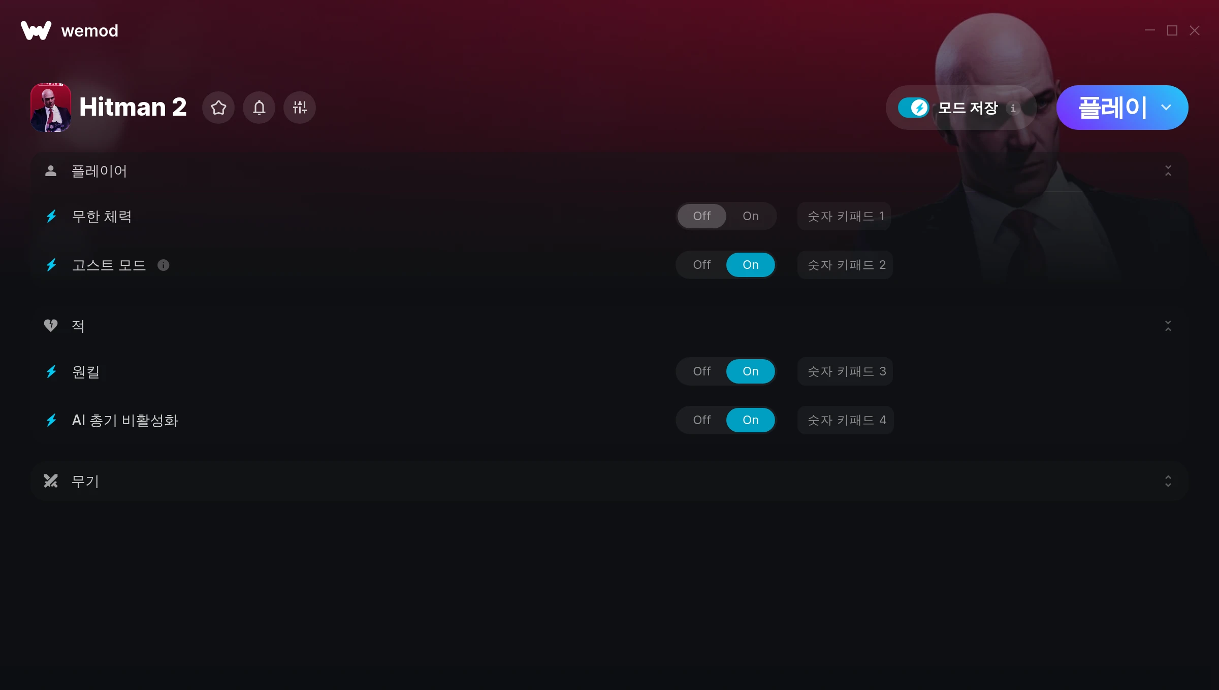The width and height of the screenshot is (1219, 690).
Task: Turn On 무한 체력 cheat
Action: pyautogui.click(x=750, y=216)
